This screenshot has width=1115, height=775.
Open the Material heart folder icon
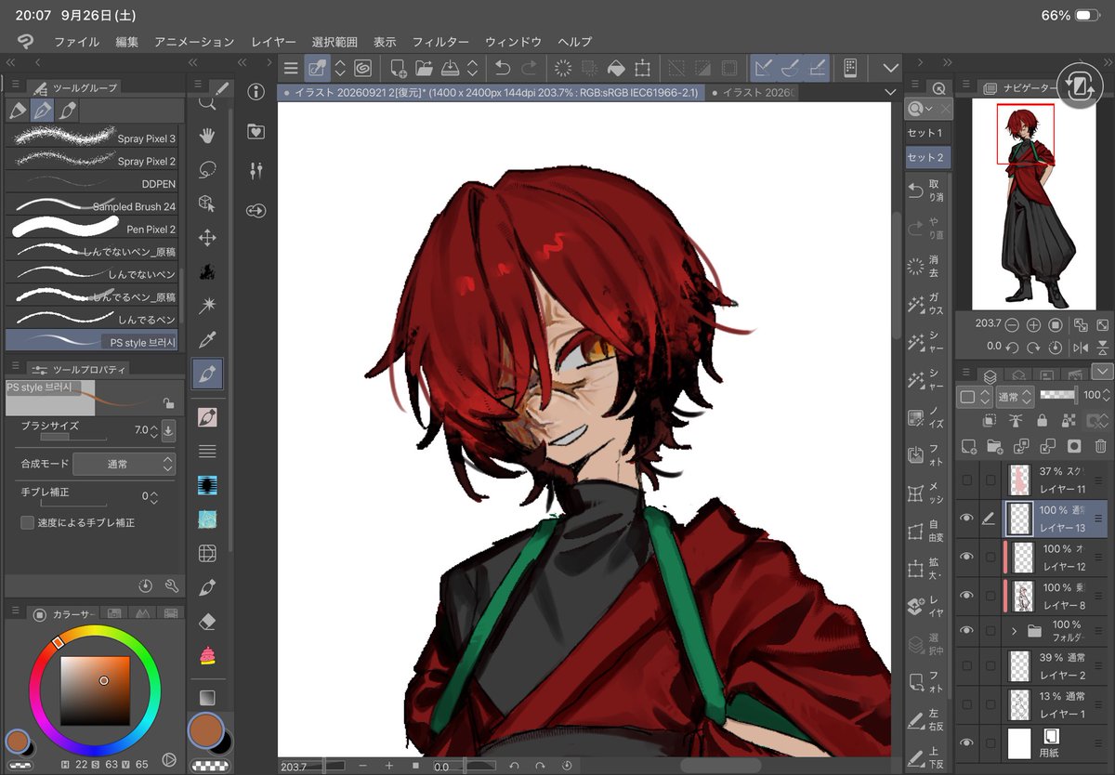pos(256,132)
